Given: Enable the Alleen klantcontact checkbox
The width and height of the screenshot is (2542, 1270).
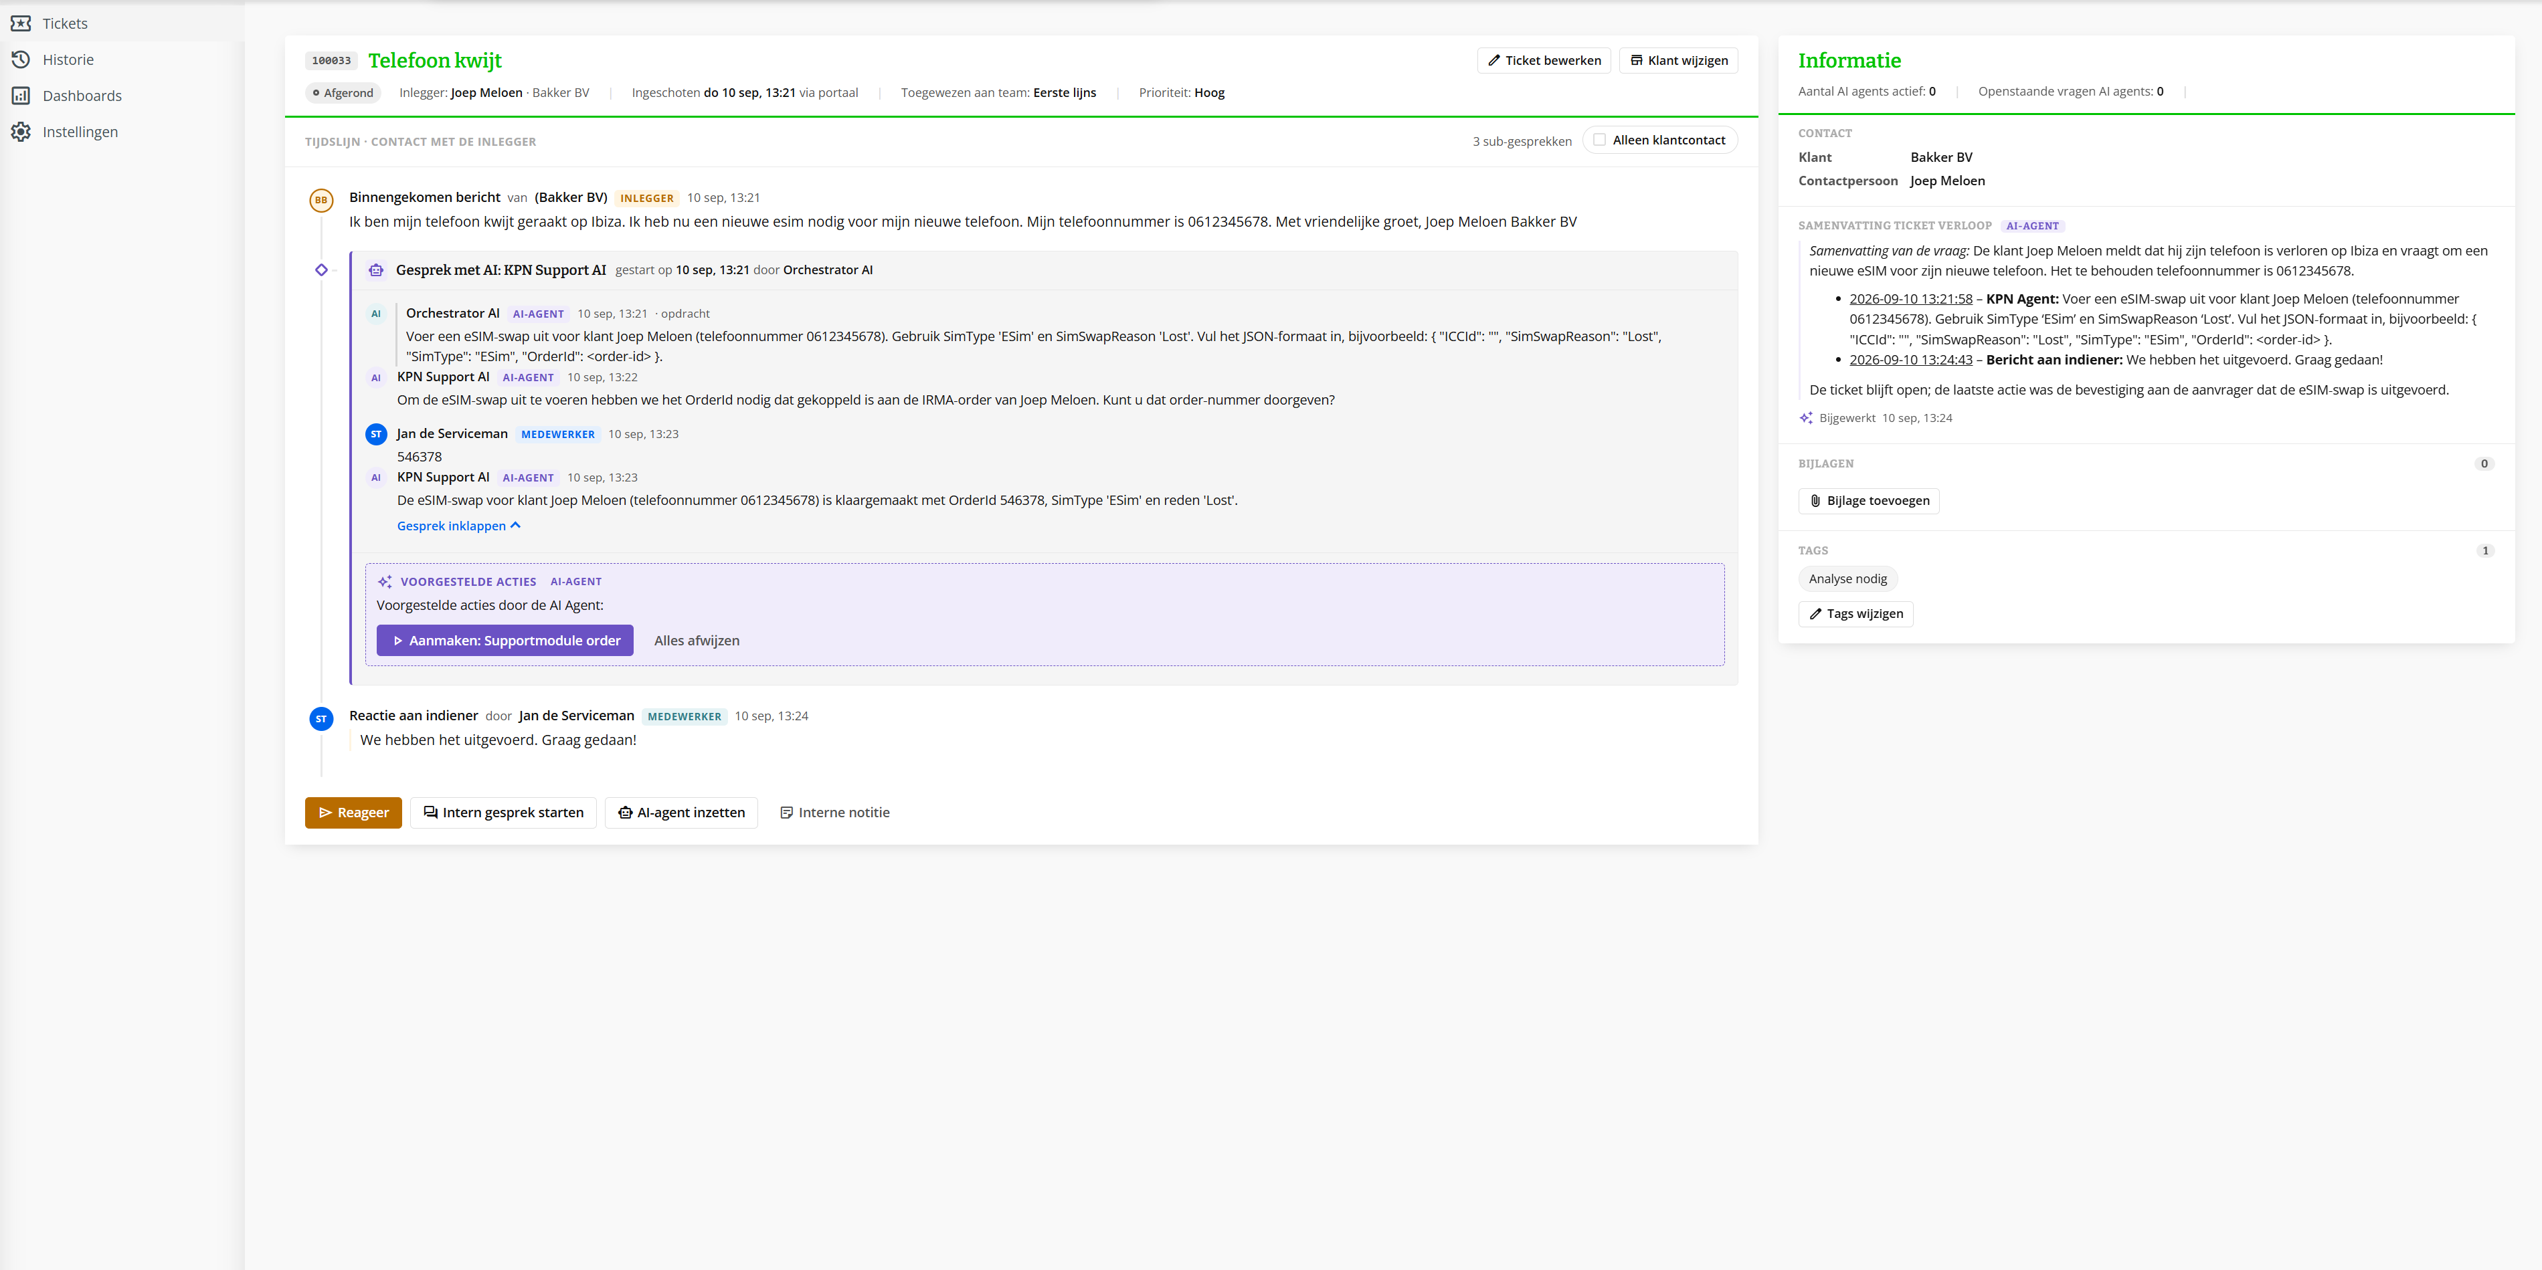Looking at the screenshot, I should point(1599,140).
